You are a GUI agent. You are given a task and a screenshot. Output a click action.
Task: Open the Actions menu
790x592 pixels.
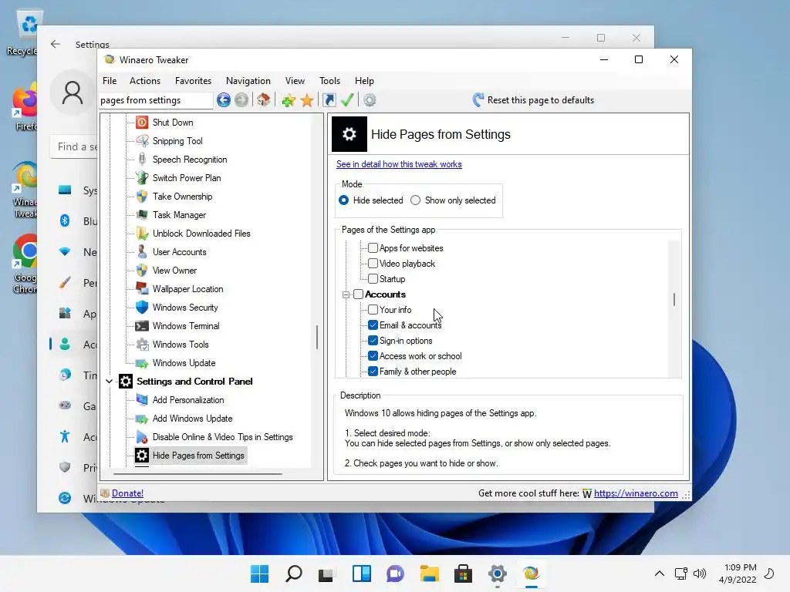[x=145, y=80]
